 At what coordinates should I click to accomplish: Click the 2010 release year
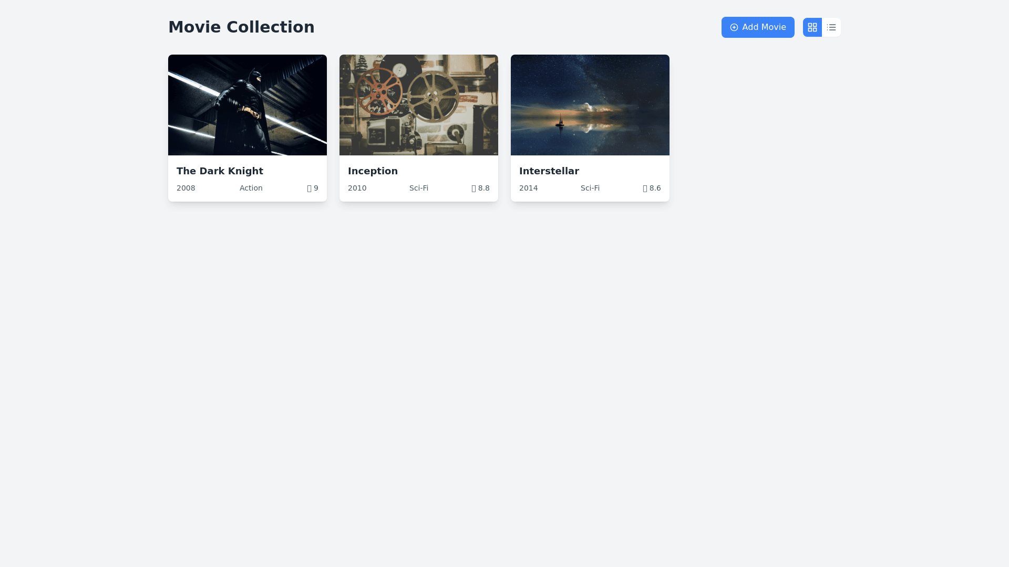[357, 188]
